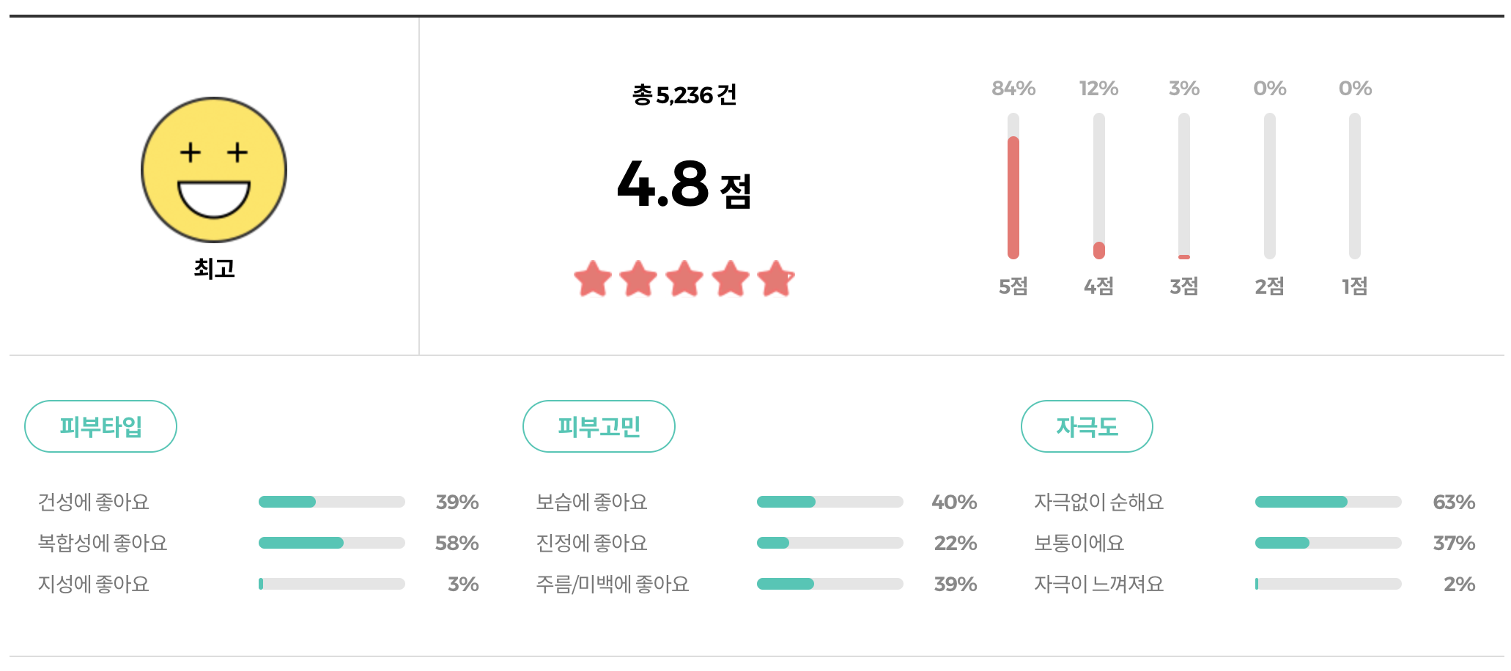This screenshot has height=671, width=1511.
Task: Expand the 5점 rating bar details
Action: coord(1013,187)
